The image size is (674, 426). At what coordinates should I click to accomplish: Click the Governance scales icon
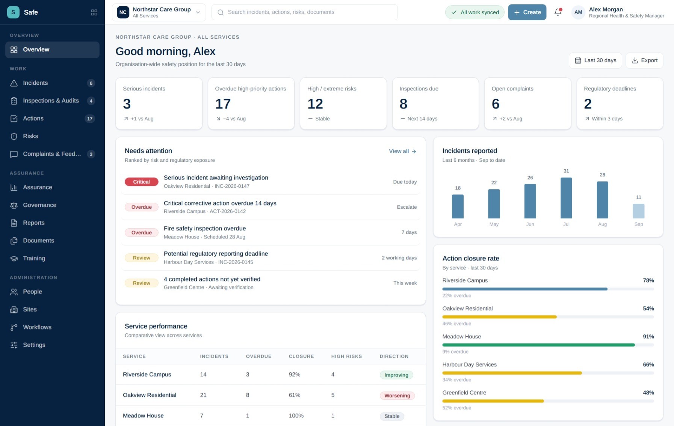coord(14,205)
